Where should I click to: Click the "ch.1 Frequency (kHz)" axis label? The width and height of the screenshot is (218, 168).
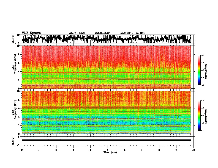(14, 64)
